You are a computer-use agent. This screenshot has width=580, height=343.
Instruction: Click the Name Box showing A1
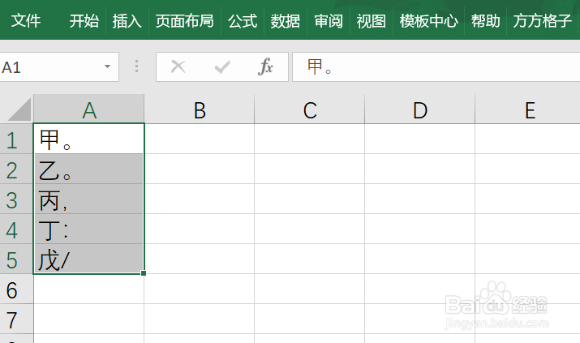(58, 67)
